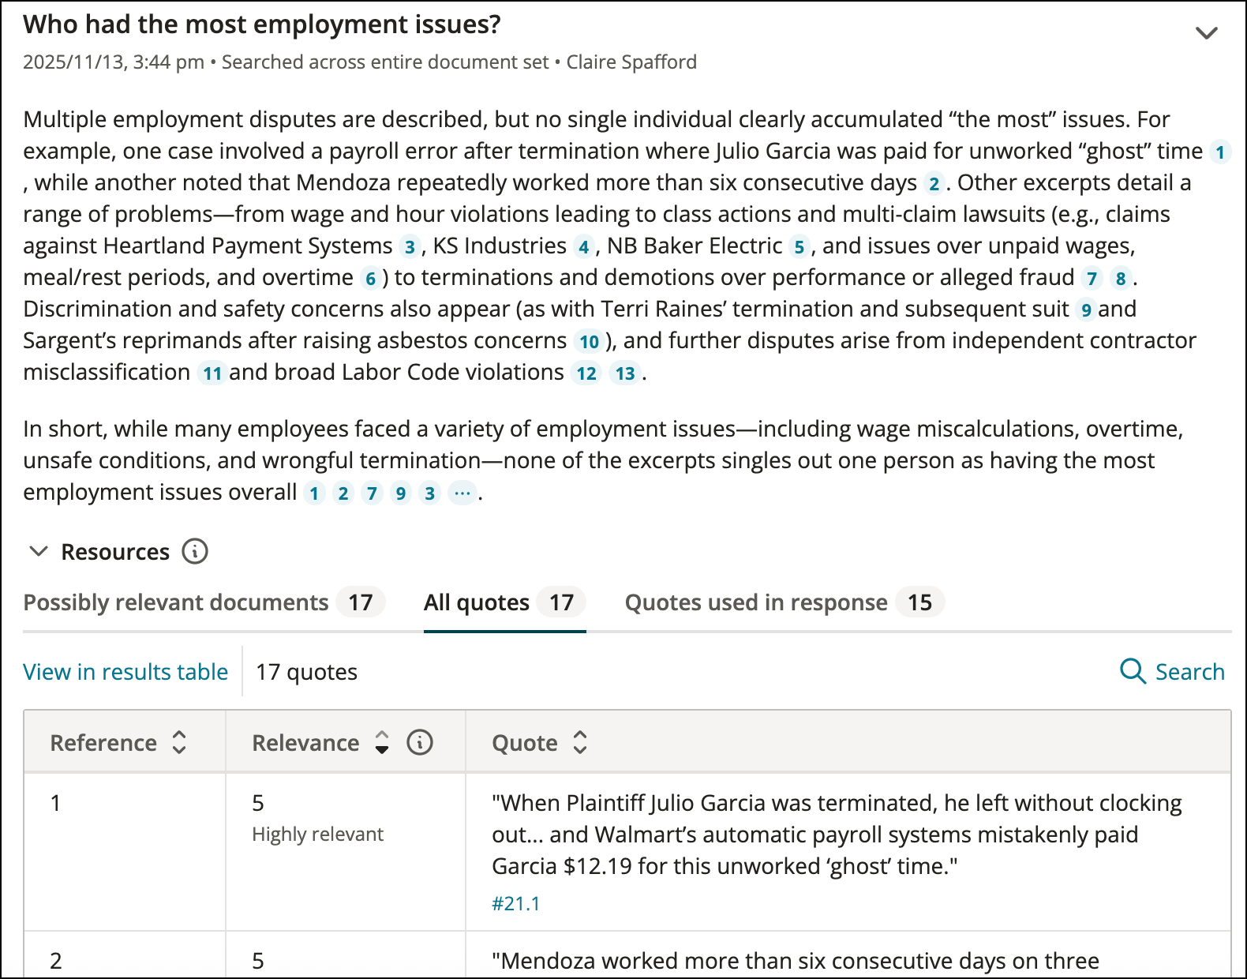
Task: Sort by Quote column arrows
Action: pyautogui.click(x=580, y=742)
